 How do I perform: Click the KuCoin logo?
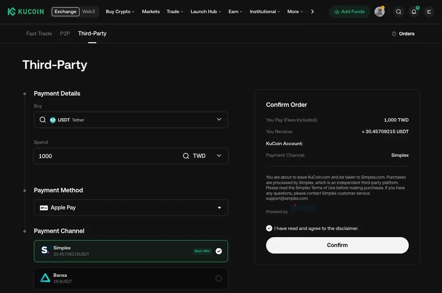click(x=25, y=11)
